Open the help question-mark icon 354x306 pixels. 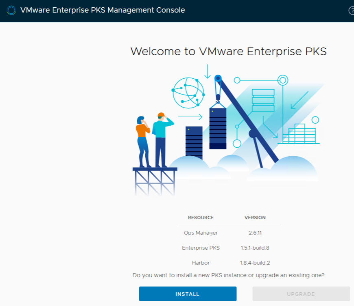tap(352, 10)
